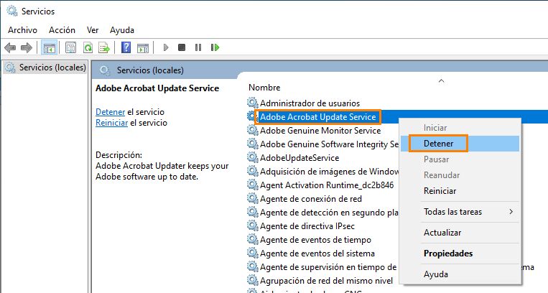The width and height of the screenshot is (548, 293).
Task: Open the Ver menu
Action: tap(93, 30)
